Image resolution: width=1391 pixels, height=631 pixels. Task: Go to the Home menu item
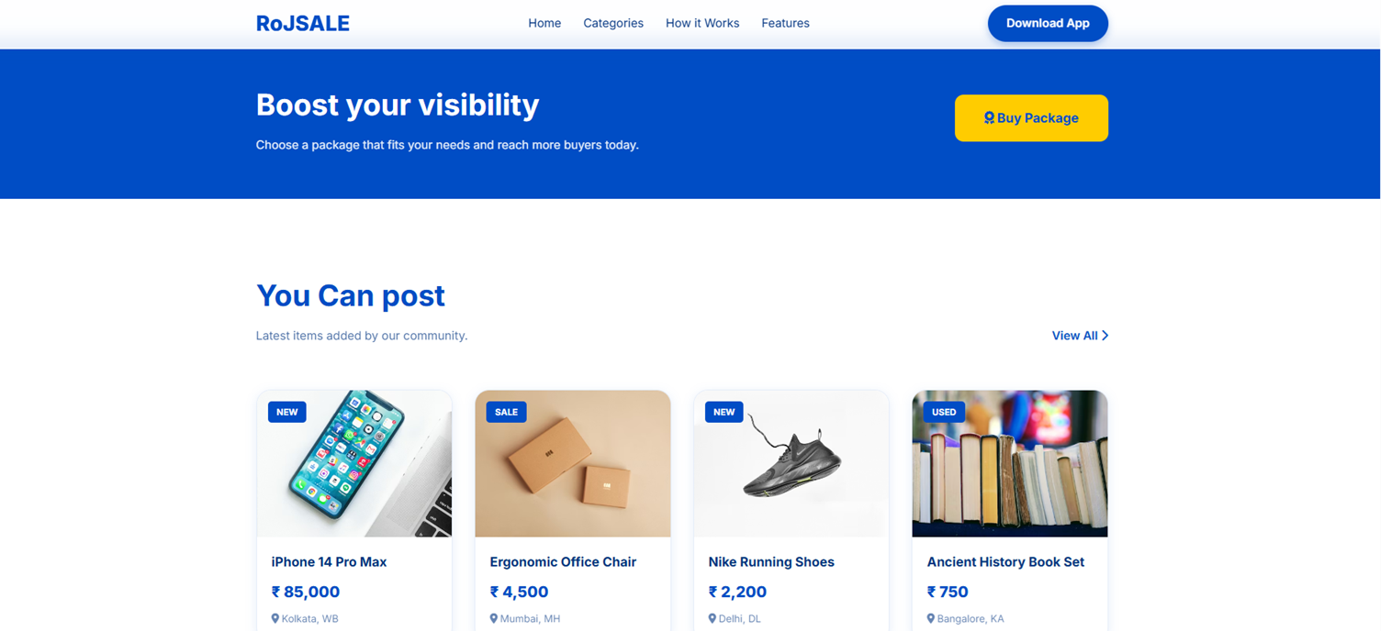pyautogui.click(x=544, y=23)
